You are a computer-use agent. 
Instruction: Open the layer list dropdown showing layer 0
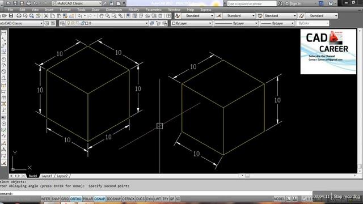146,23
